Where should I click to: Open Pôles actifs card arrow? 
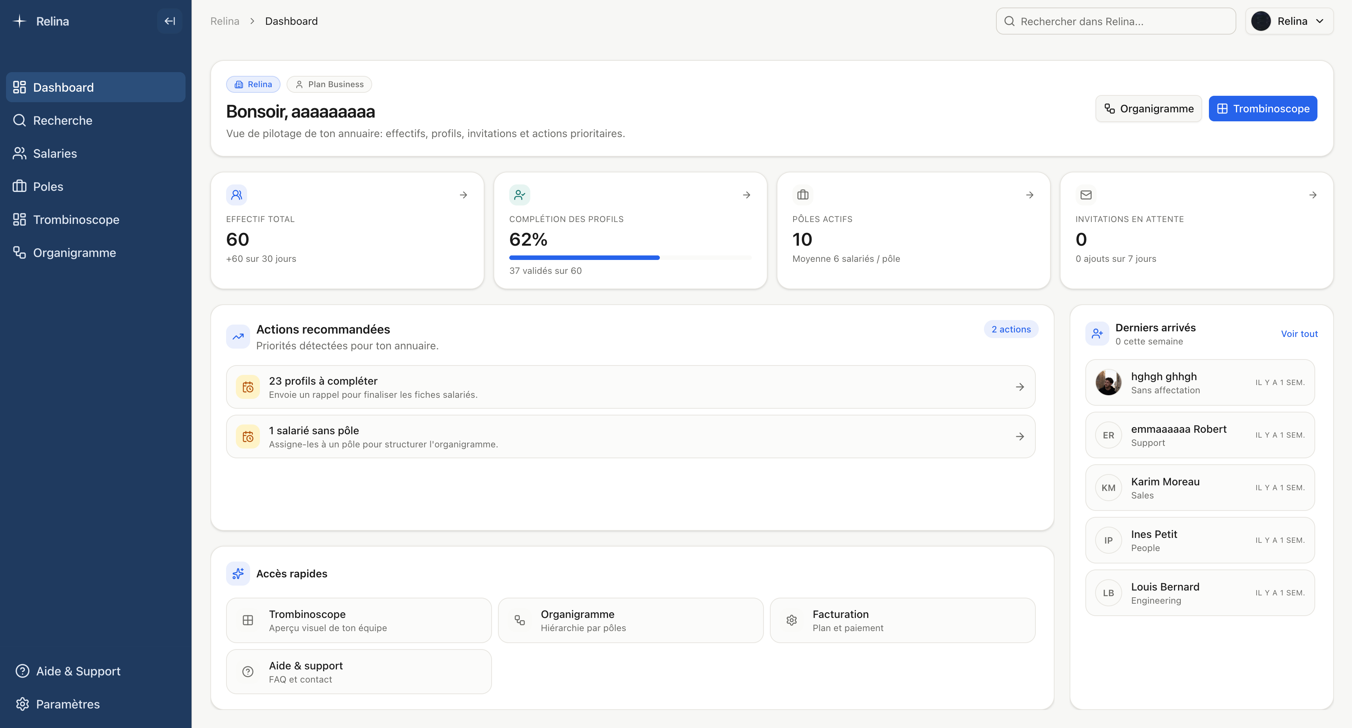click(x=1030, y=195)
